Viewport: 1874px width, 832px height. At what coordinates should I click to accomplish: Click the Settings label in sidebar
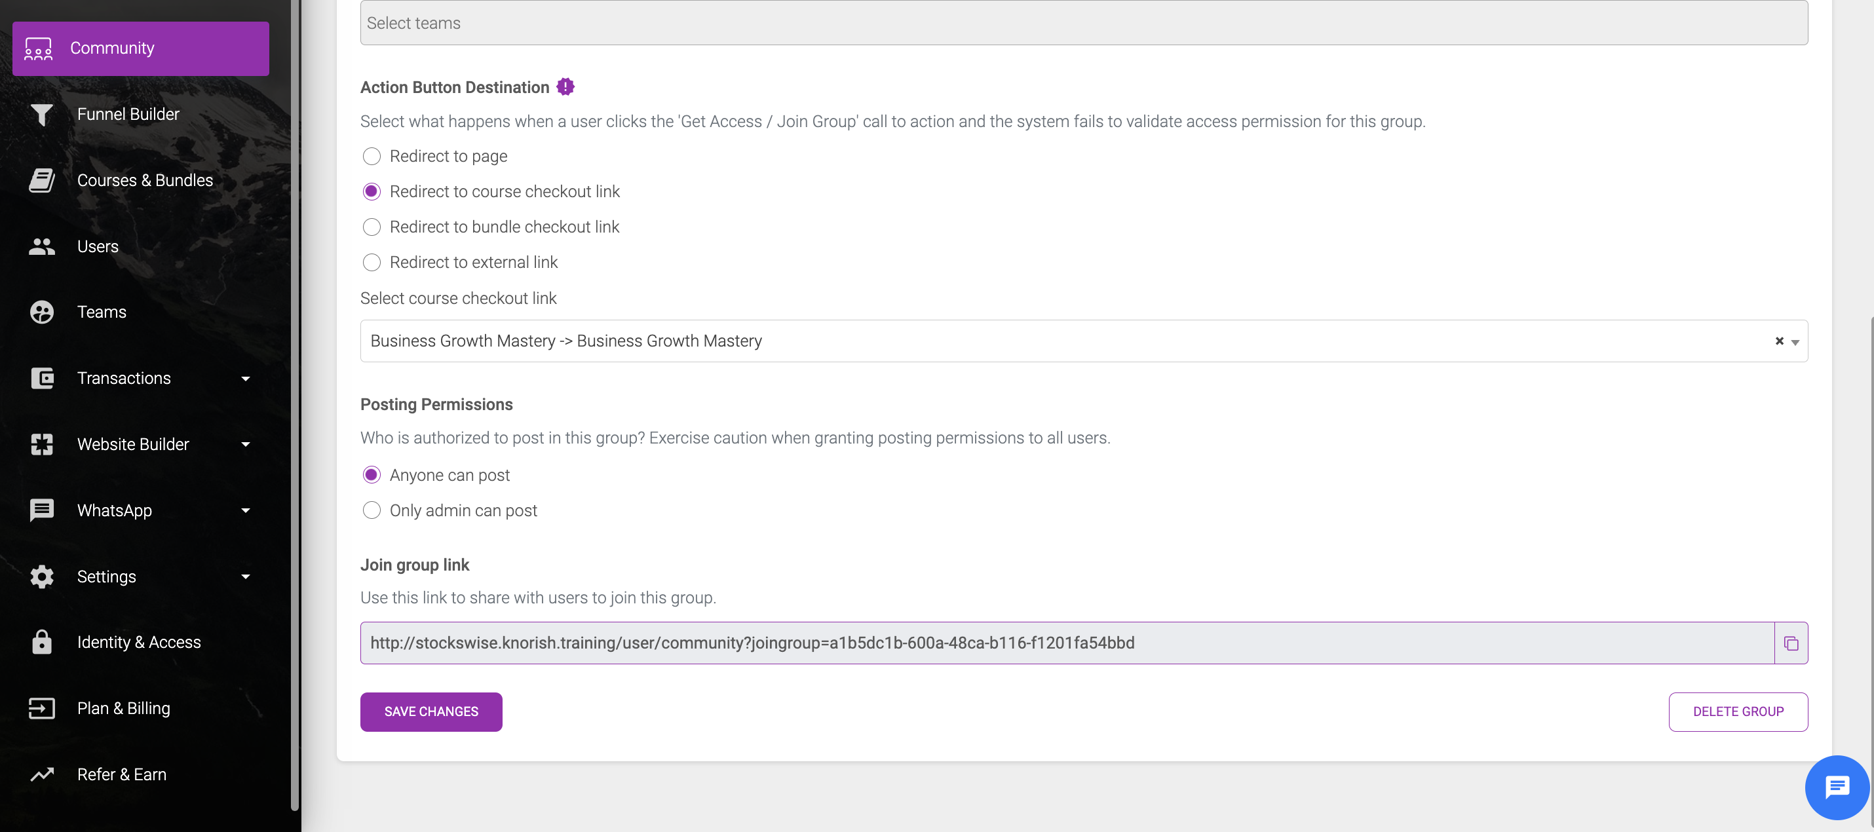[106, 577]
